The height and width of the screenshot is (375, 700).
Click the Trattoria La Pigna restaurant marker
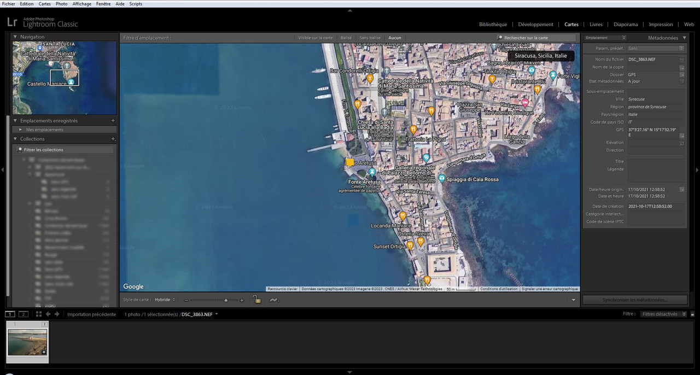(x=413, y=130)
